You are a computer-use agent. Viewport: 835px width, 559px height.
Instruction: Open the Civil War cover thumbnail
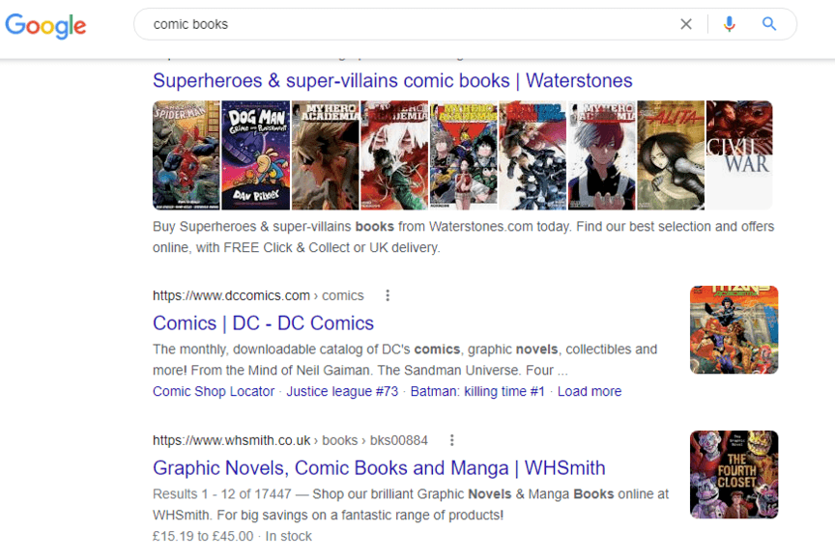pos(739,155)
